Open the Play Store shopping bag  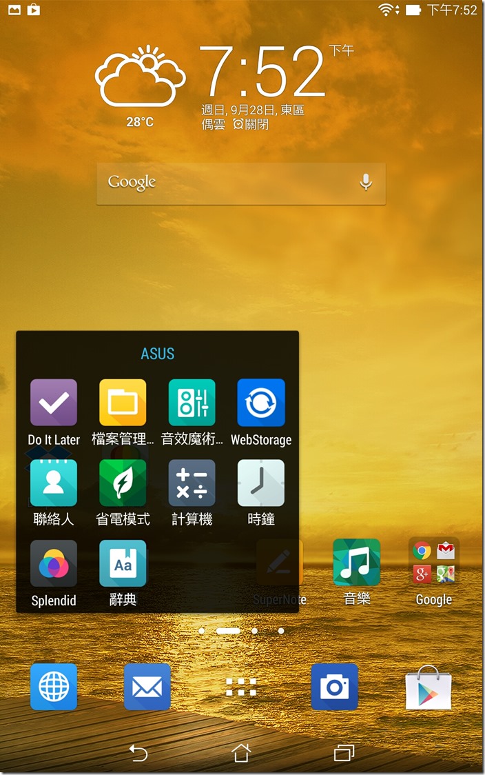429,687
